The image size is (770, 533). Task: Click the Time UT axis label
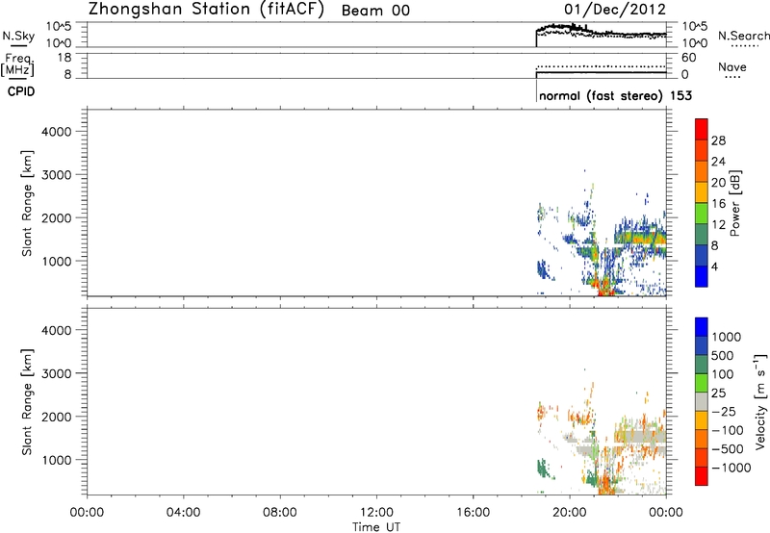pyautogui.click(x=376, y=527)
